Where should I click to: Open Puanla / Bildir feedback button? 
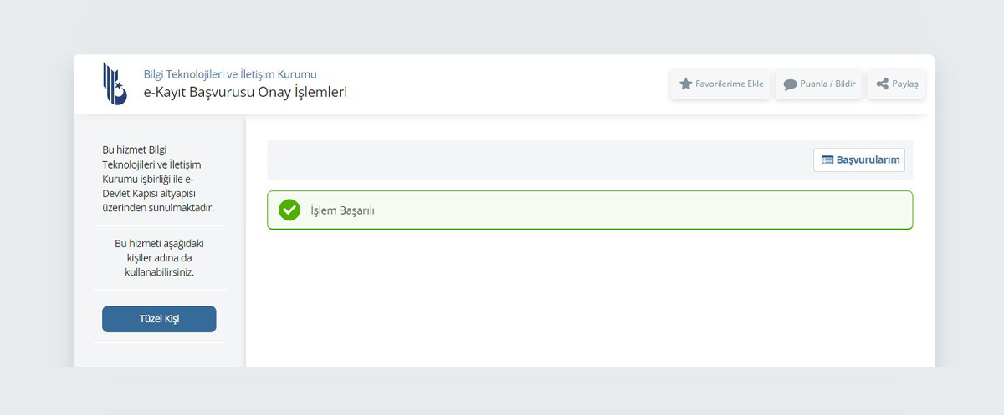[x=818, y=84]
